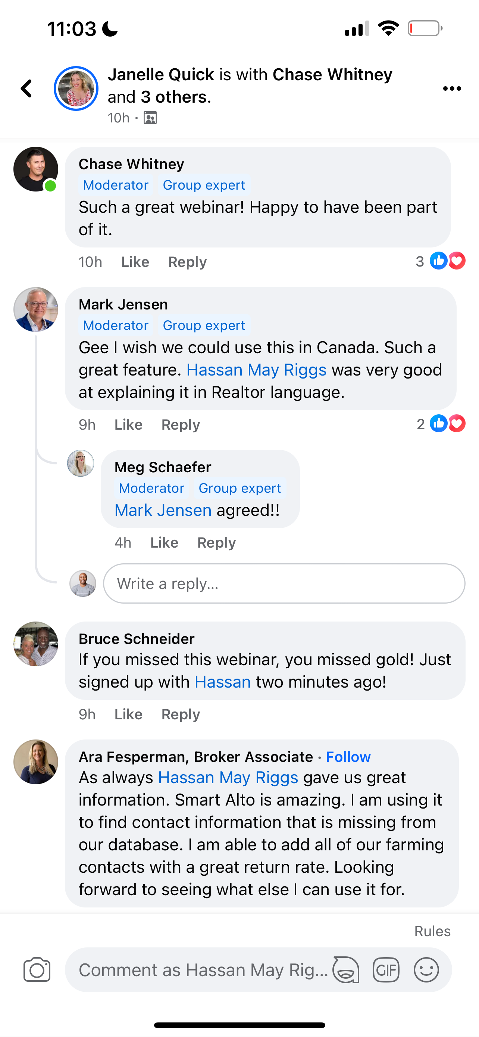Open camera to attach a photo
This screenshot has width=479, height=1037.
click(37, 969)
